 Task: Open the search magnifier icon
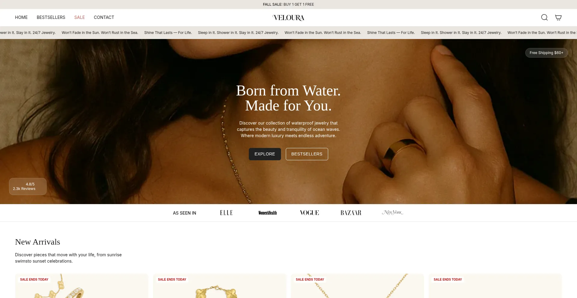coord(544,17)
